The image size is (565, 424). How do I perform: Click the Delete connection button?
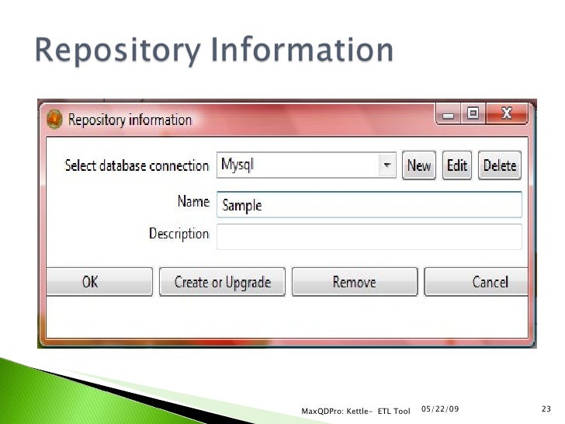(500, 165)
